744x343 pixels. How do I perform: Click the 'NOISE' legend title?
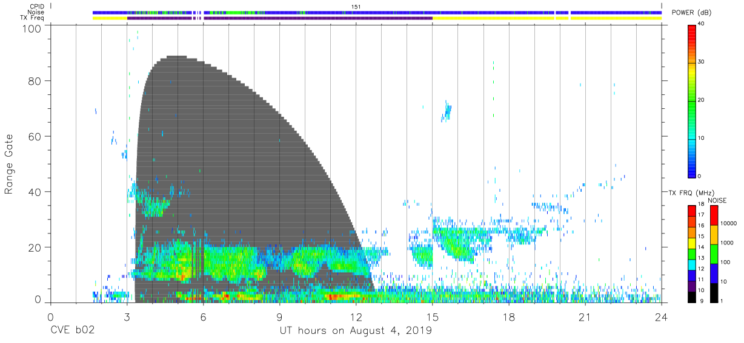coord(717,200)
